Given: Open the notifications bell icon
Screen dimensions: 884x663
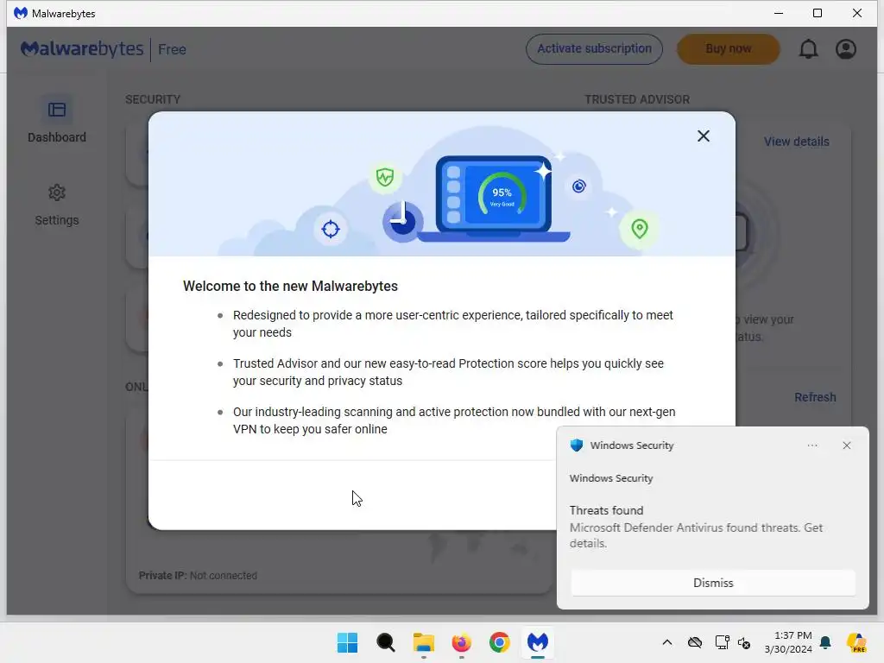Looking at the screenshot, I should click(x=808, y=49).
